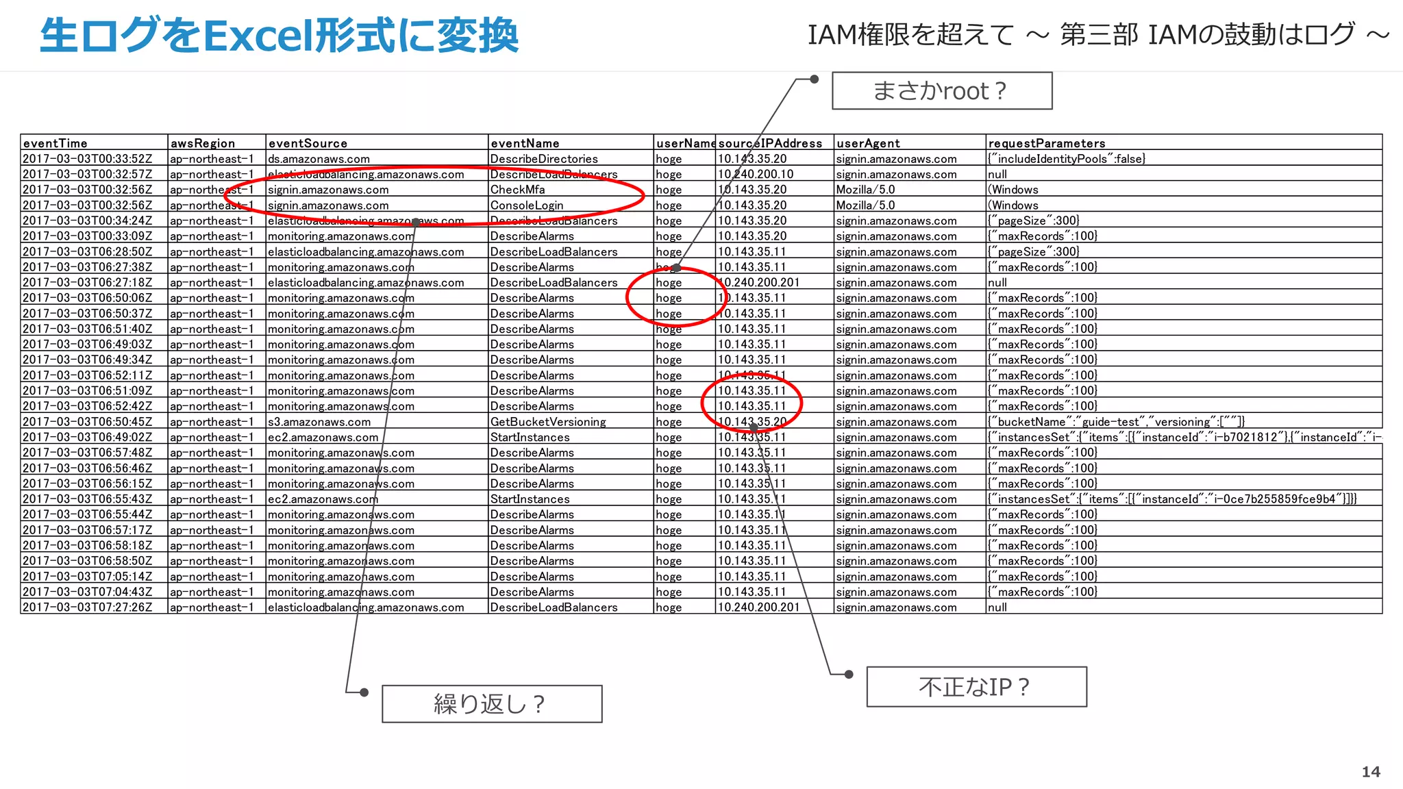Select cell 2017-03-03T00:33:52Z

pyautogui.click(x=95, y=158)
